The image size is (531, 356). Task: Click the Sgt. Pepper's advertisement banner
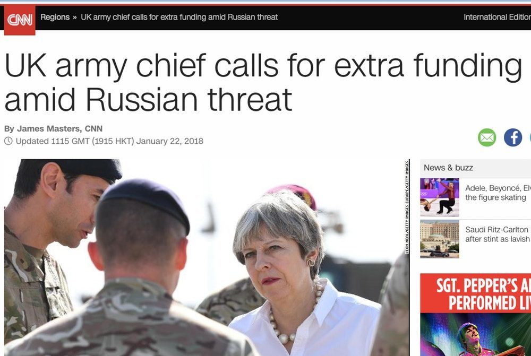coord(475,315)
